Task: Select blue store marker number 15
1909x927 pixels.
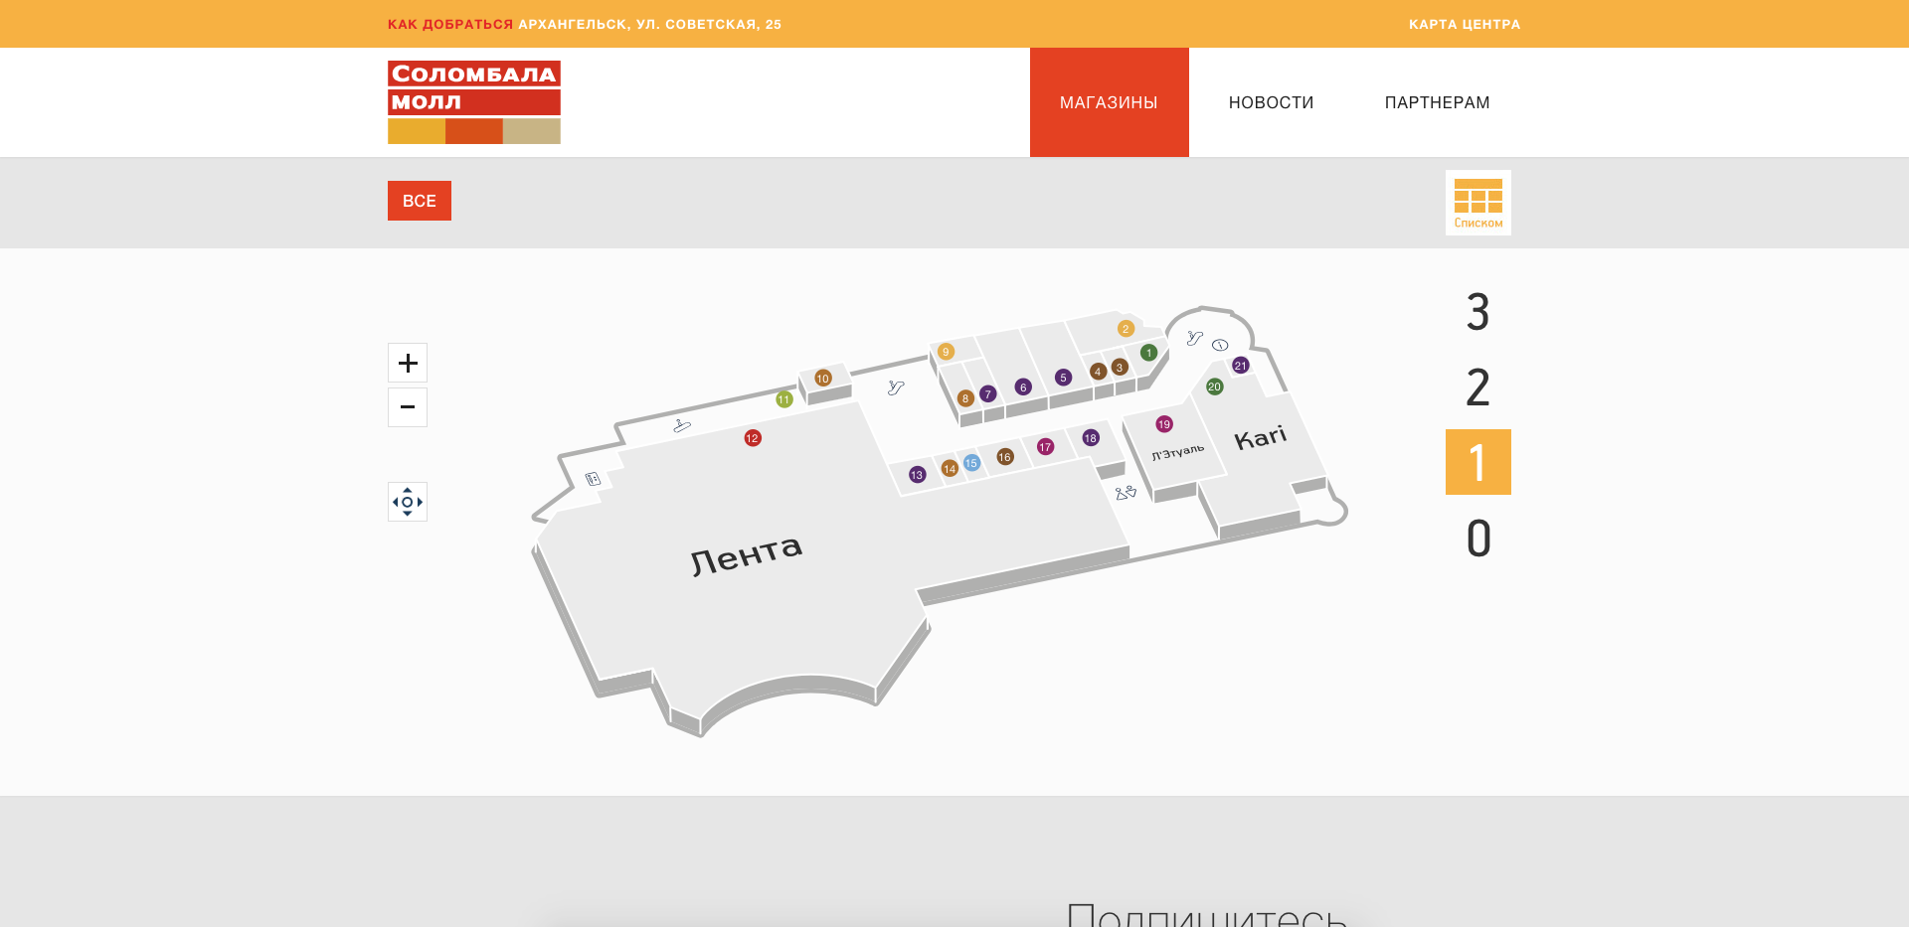Action: pos(971,463)
